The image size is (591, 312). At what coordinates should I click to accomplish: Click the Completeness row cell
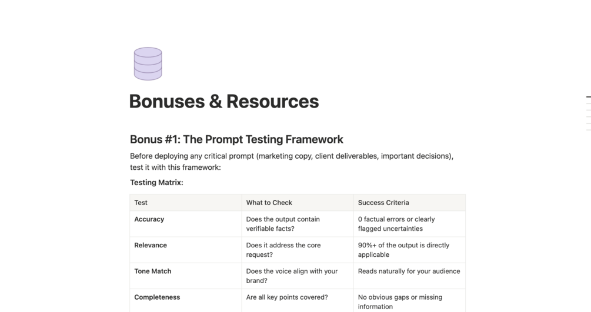pyautogui.click(x=157, y=297)
